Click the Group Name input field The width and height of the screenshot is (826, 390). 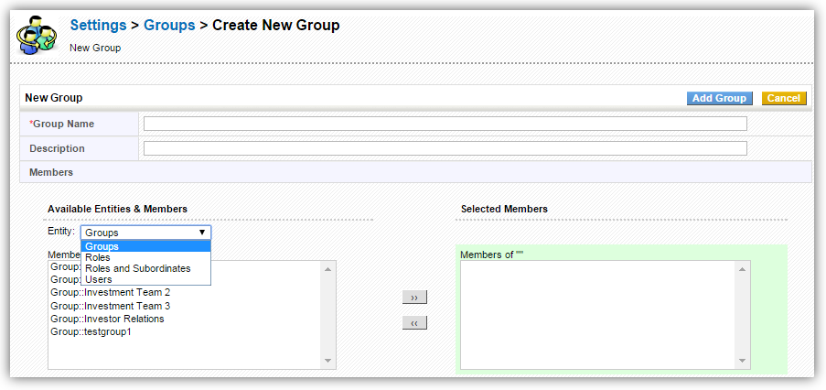[x=445, y=124]
